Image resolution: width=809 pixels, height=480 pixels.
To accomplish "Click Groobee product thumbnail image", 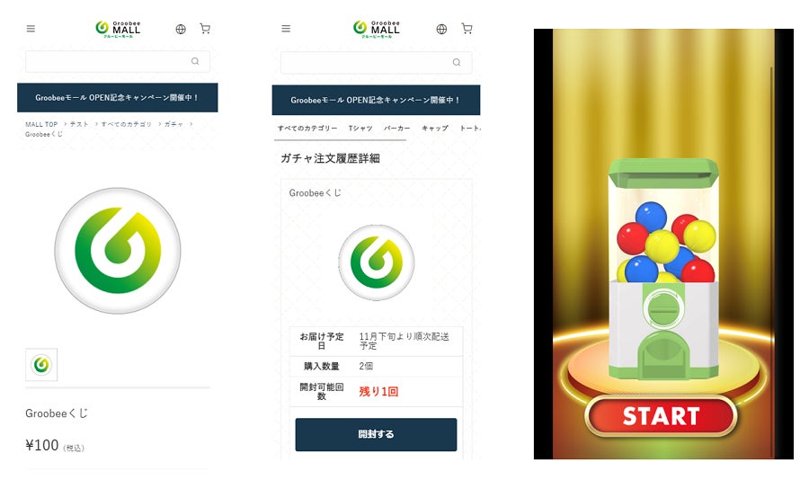I will click(x=41, y=364).
